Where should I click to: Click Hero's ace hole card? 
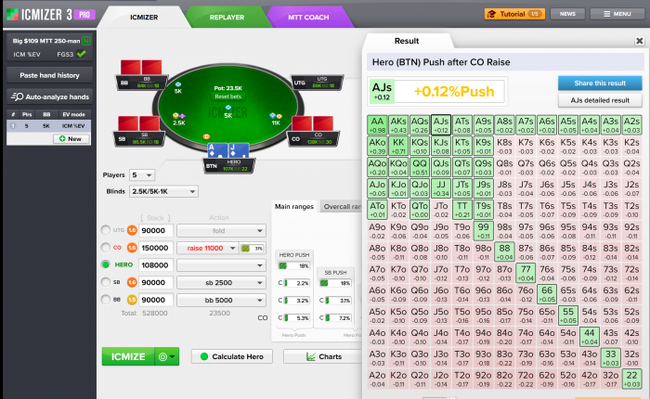click(x=217, y=151)
